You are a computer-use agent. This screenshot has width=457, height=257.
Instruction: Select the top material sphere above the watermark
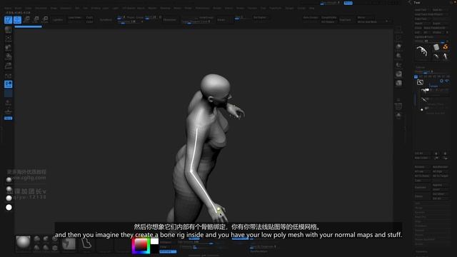tap(9, 180)
